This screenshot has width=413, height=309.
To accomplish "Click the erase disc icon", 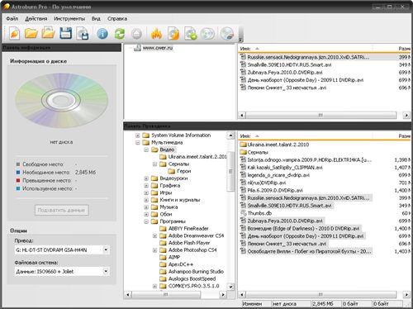I will point(227,34).
